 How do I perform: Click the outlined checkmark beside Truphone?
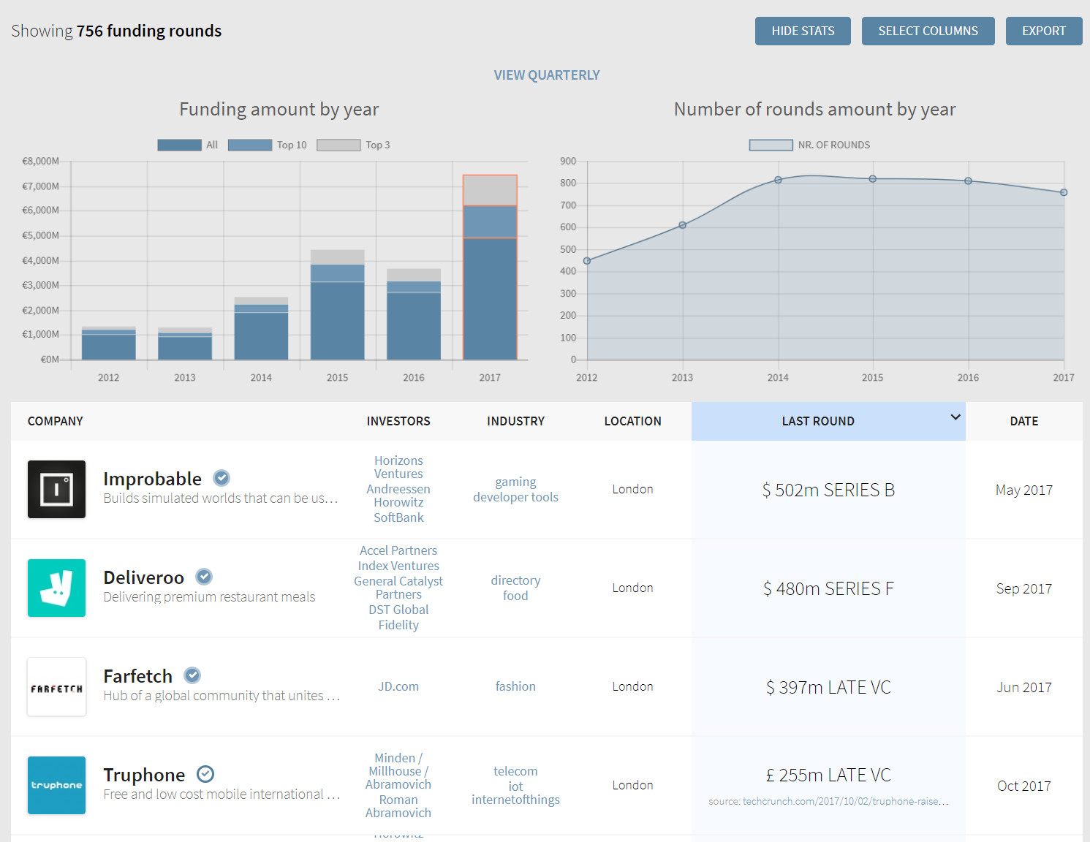pyautogui.click(x=205, y=774)
